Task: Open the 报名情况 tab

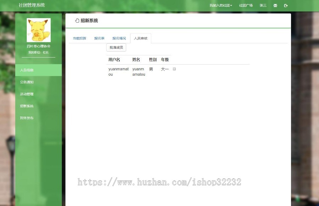Action: pos(119,38)
